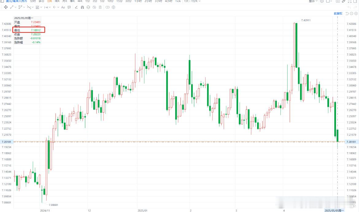Switch to Tick chart view
Screen dimensions: 359x212
178,1
